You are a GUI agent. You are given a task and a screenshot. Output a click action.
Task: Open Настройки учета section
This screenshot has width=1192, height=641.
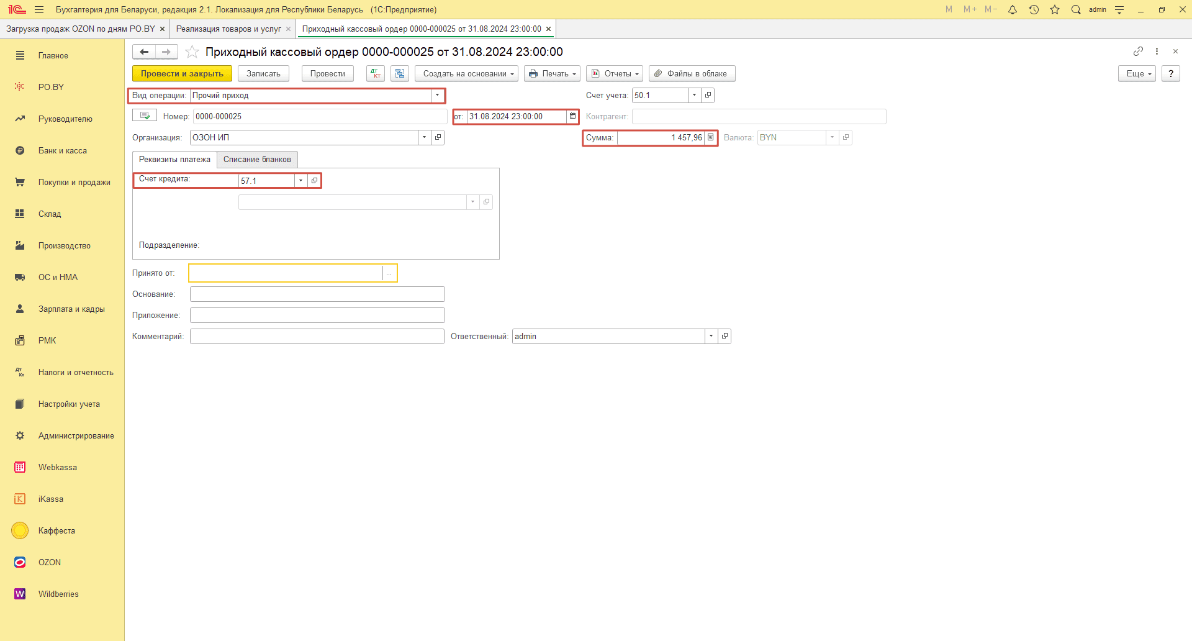point(62,404)
